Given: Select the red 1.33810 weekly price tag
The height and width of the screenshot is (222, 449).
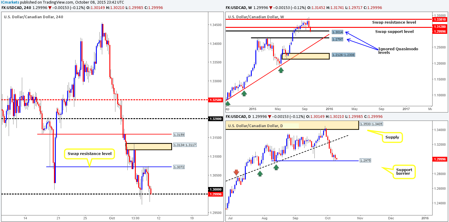Looking at the screenshot, I should tap(440, 19).
